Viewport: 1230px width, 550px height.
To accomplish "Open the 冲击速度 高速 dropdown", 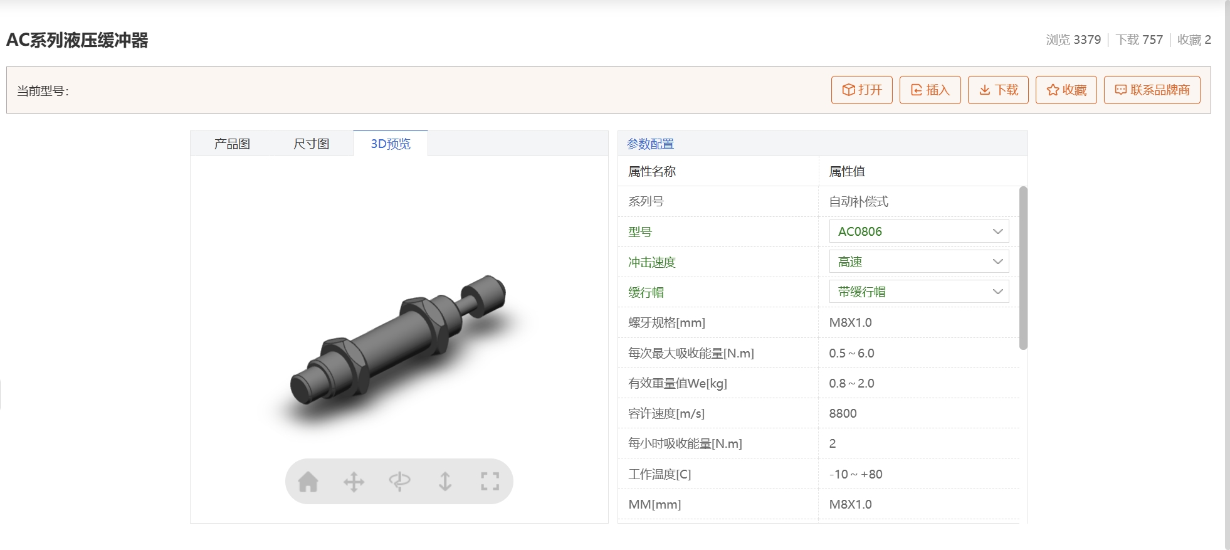I will click(x=919, y=262).
